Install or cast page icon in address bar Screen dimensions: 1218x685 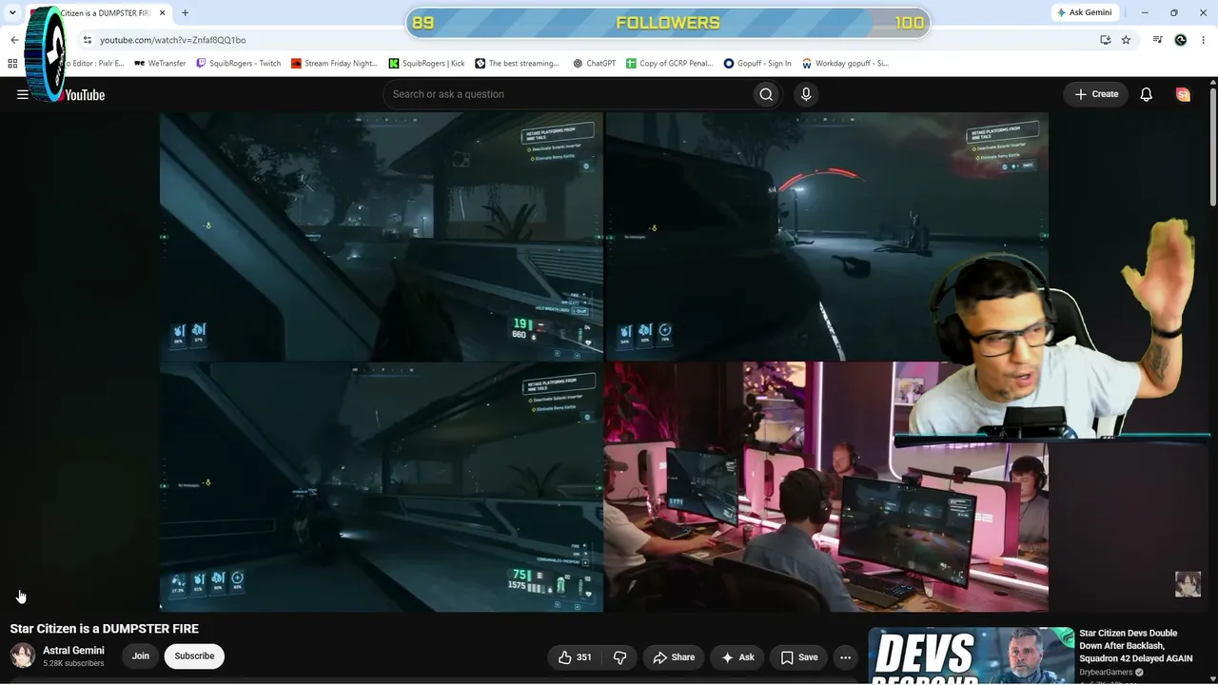pos(1105,40)
